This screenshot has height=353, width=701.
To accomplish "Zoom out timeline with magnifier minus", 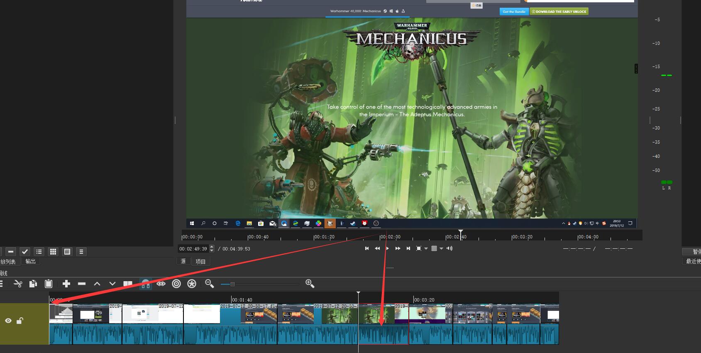I will (210, 284).
